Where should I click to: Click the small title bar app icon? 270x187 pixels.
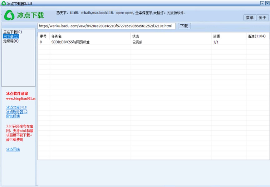3,3
